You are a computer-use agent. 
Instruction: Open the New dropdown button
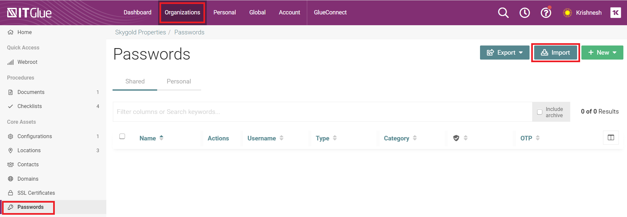click(x=602, y=52)
